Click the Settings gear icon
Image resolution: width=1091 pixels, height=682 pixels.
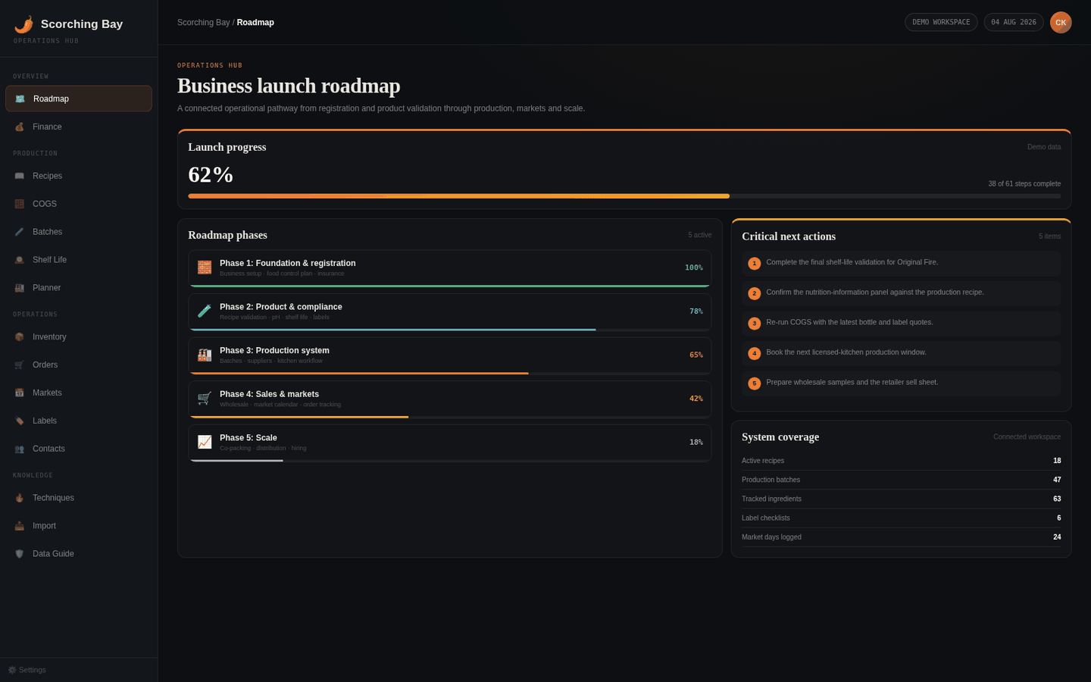click(x=12, y=670)
